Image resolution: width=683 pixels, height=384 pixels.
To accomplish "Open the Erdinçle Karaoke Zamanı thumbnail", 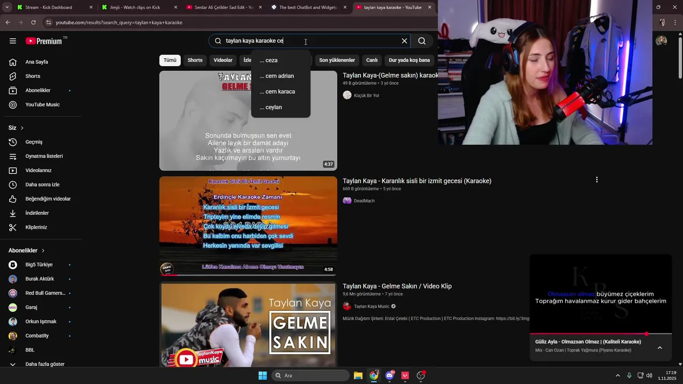I will tap(248, 226).
